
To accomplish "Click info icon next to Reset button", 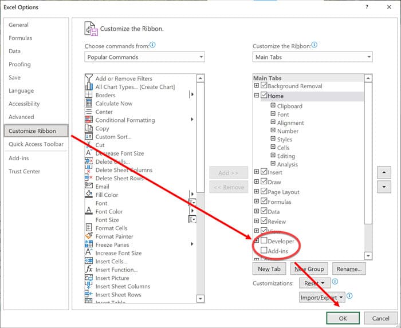I will pos(335,282).
